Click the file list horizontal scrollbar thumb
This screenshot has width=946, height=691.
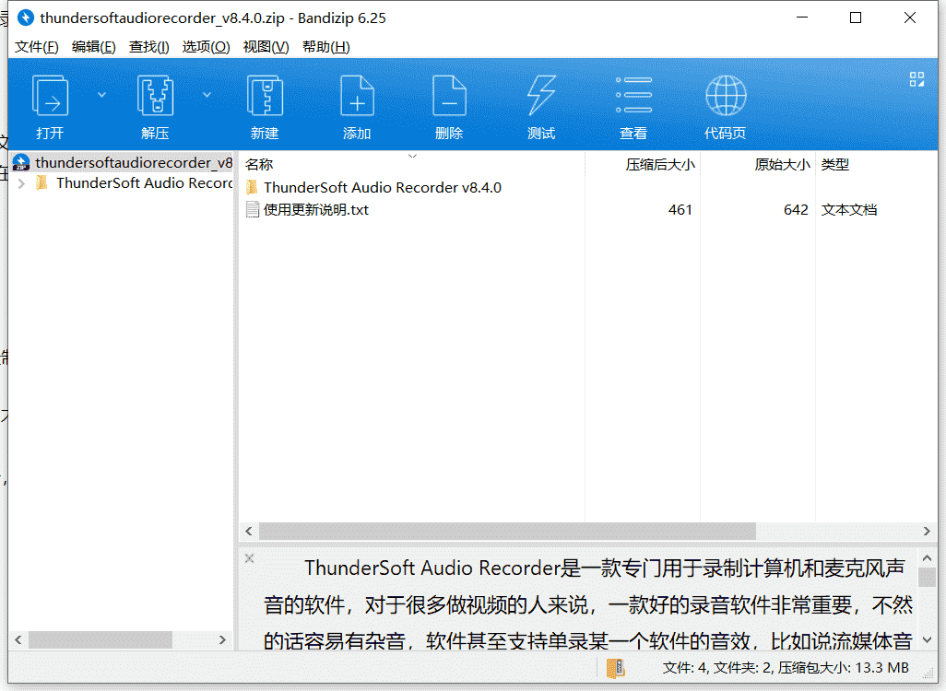[507, 532]
